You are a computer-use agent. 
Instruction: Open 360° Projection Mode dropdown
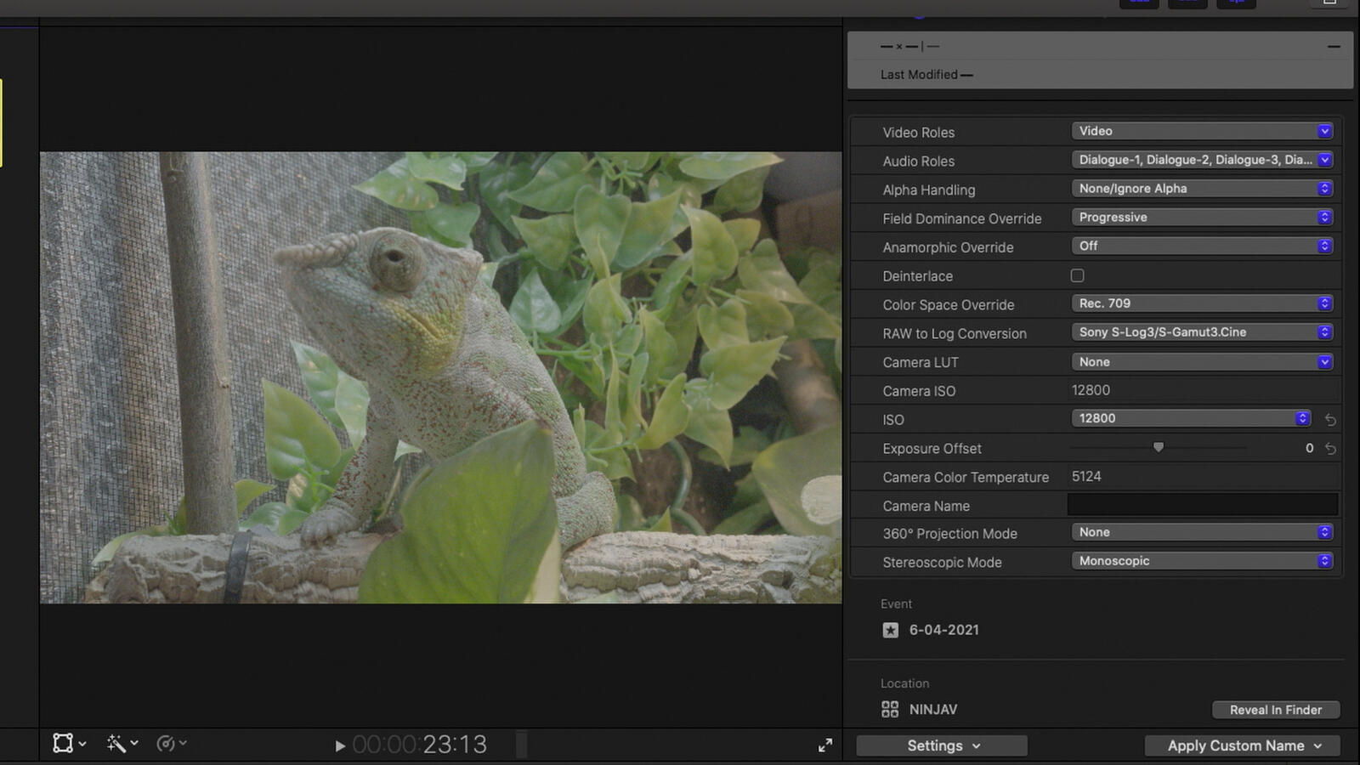(x=1202, y=532)
